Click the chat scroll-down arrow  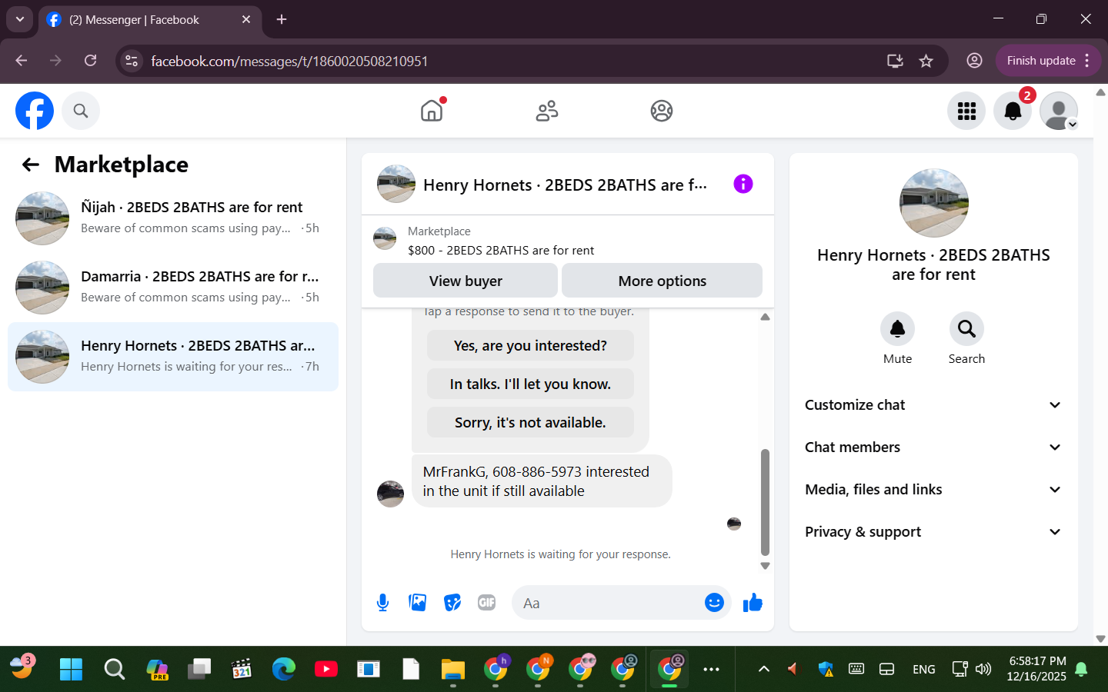click(765, 566)
